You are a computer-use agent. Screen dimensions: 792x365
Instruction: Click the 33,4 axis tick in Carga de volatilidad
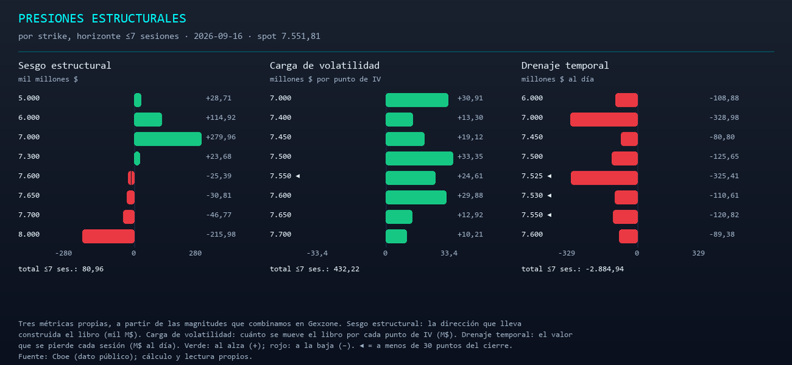click(x=449, y=253)
